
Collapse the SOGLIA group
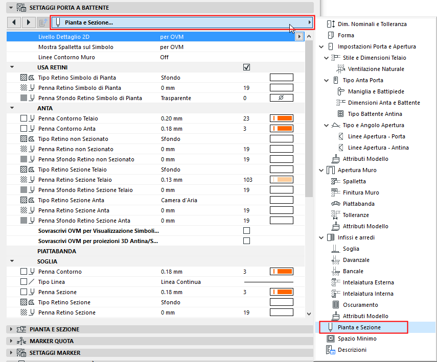pos(12,261)
